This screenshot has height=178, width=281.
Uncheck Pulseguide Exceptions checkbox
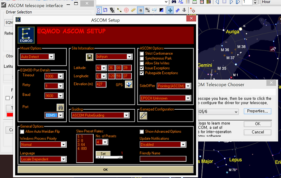(142, 73)
